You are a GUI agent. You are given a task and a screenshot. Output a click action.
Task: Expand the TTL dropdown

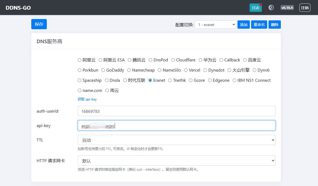tap(177, 140)
